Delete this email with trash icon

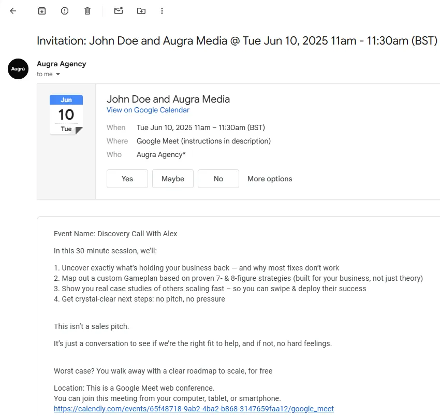tap(87, 11)
